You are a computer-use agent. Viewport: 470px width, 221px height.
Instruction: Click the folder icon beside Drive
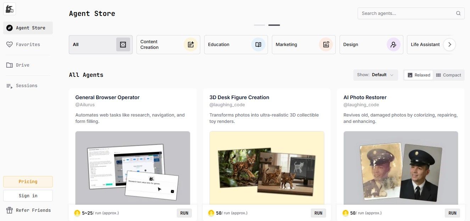10,65
